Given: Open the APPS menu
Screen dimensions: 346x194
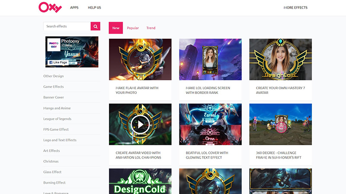Looking at the screenshot, I should point(74,7).
